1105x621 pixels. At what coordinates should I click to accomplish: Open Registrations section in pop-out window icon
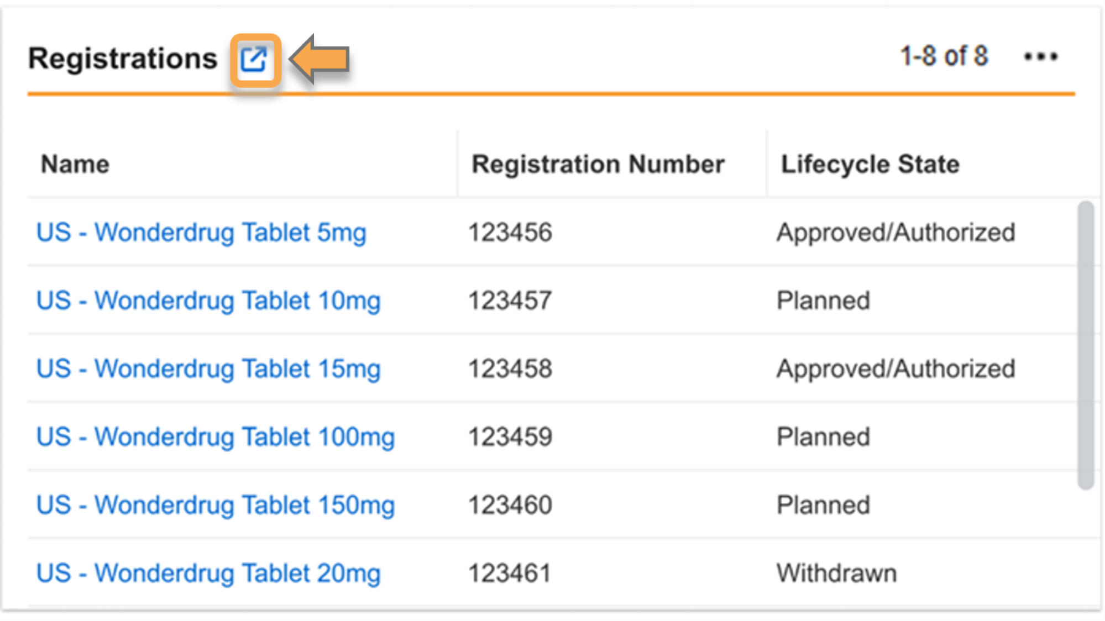point(255,60)
